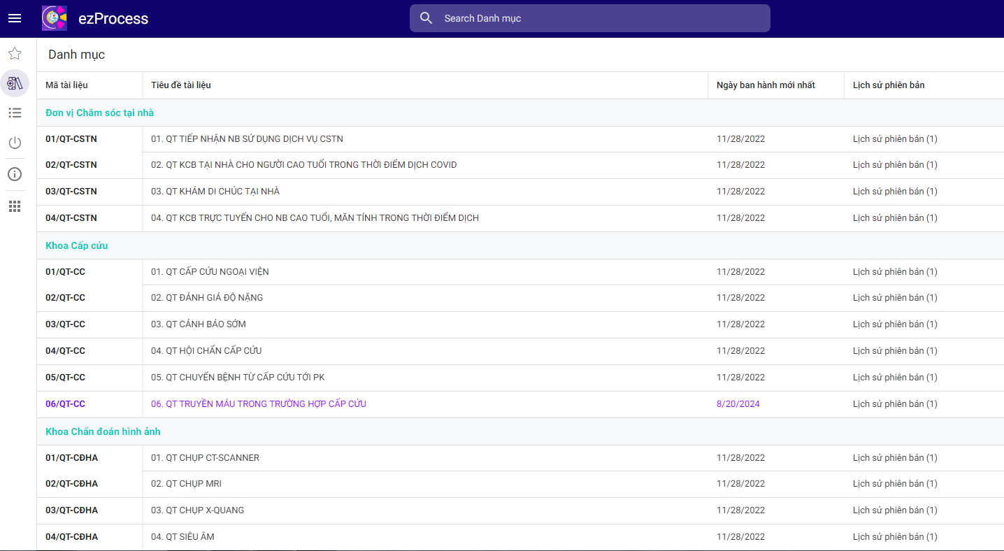Screen dimensions: 1004x551
Task: Open document 06. QT TRUYỀN MÁU TRONG TRƯỜNG HỢP CẤP CỨU
Action: click(x=259, y=404)
